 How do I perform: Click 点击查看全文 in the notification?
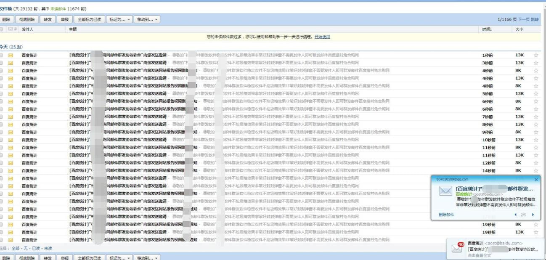(479, 255)
